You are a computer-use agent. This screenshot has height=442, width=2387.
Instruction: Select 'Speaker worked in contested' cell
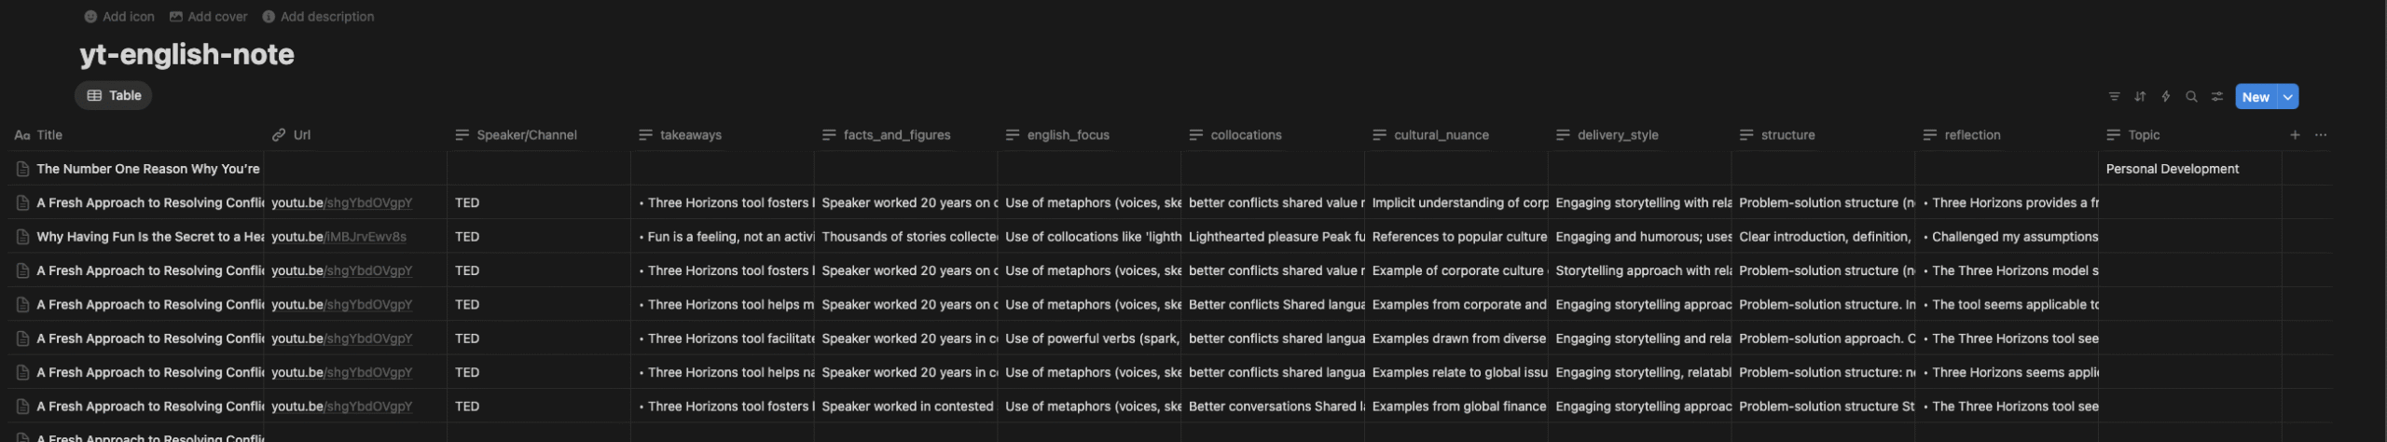pyautogui.click(x=905, y=407)
